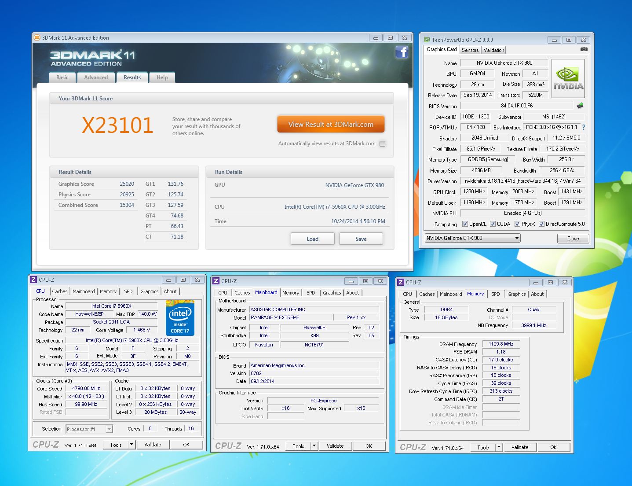Image resolution: width=632 pixels, height=486 pixels.
Task: Click the BIOS save chip icon in GPU-Z
Action: click(580, 106)
